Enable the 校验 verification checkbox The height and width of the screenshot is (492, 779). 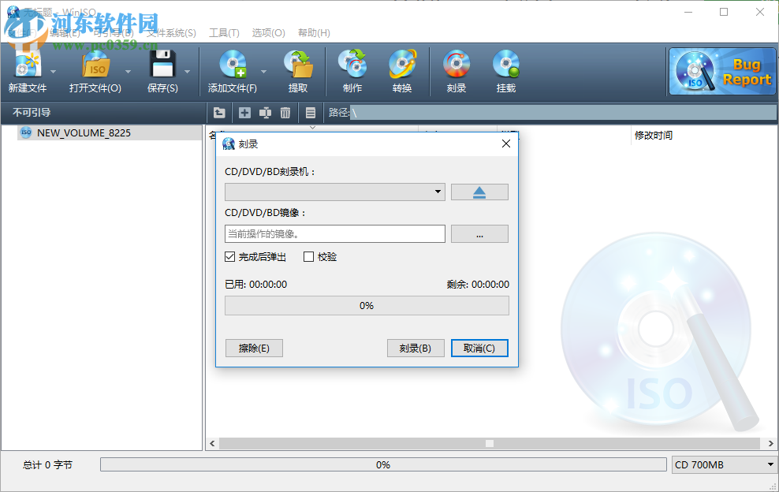(x=308, y=256)
